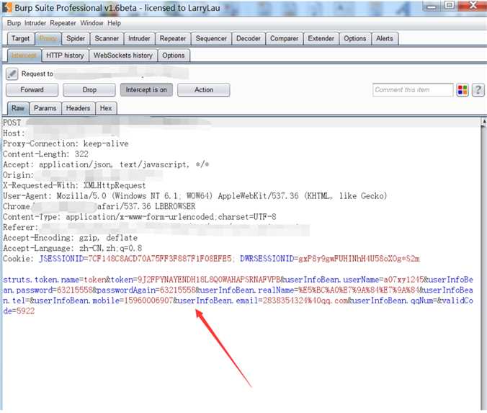Select the WebSockets history sub-tab
Image resolution: width=487 pixels, height=413 pixels.
coord(123,55)
